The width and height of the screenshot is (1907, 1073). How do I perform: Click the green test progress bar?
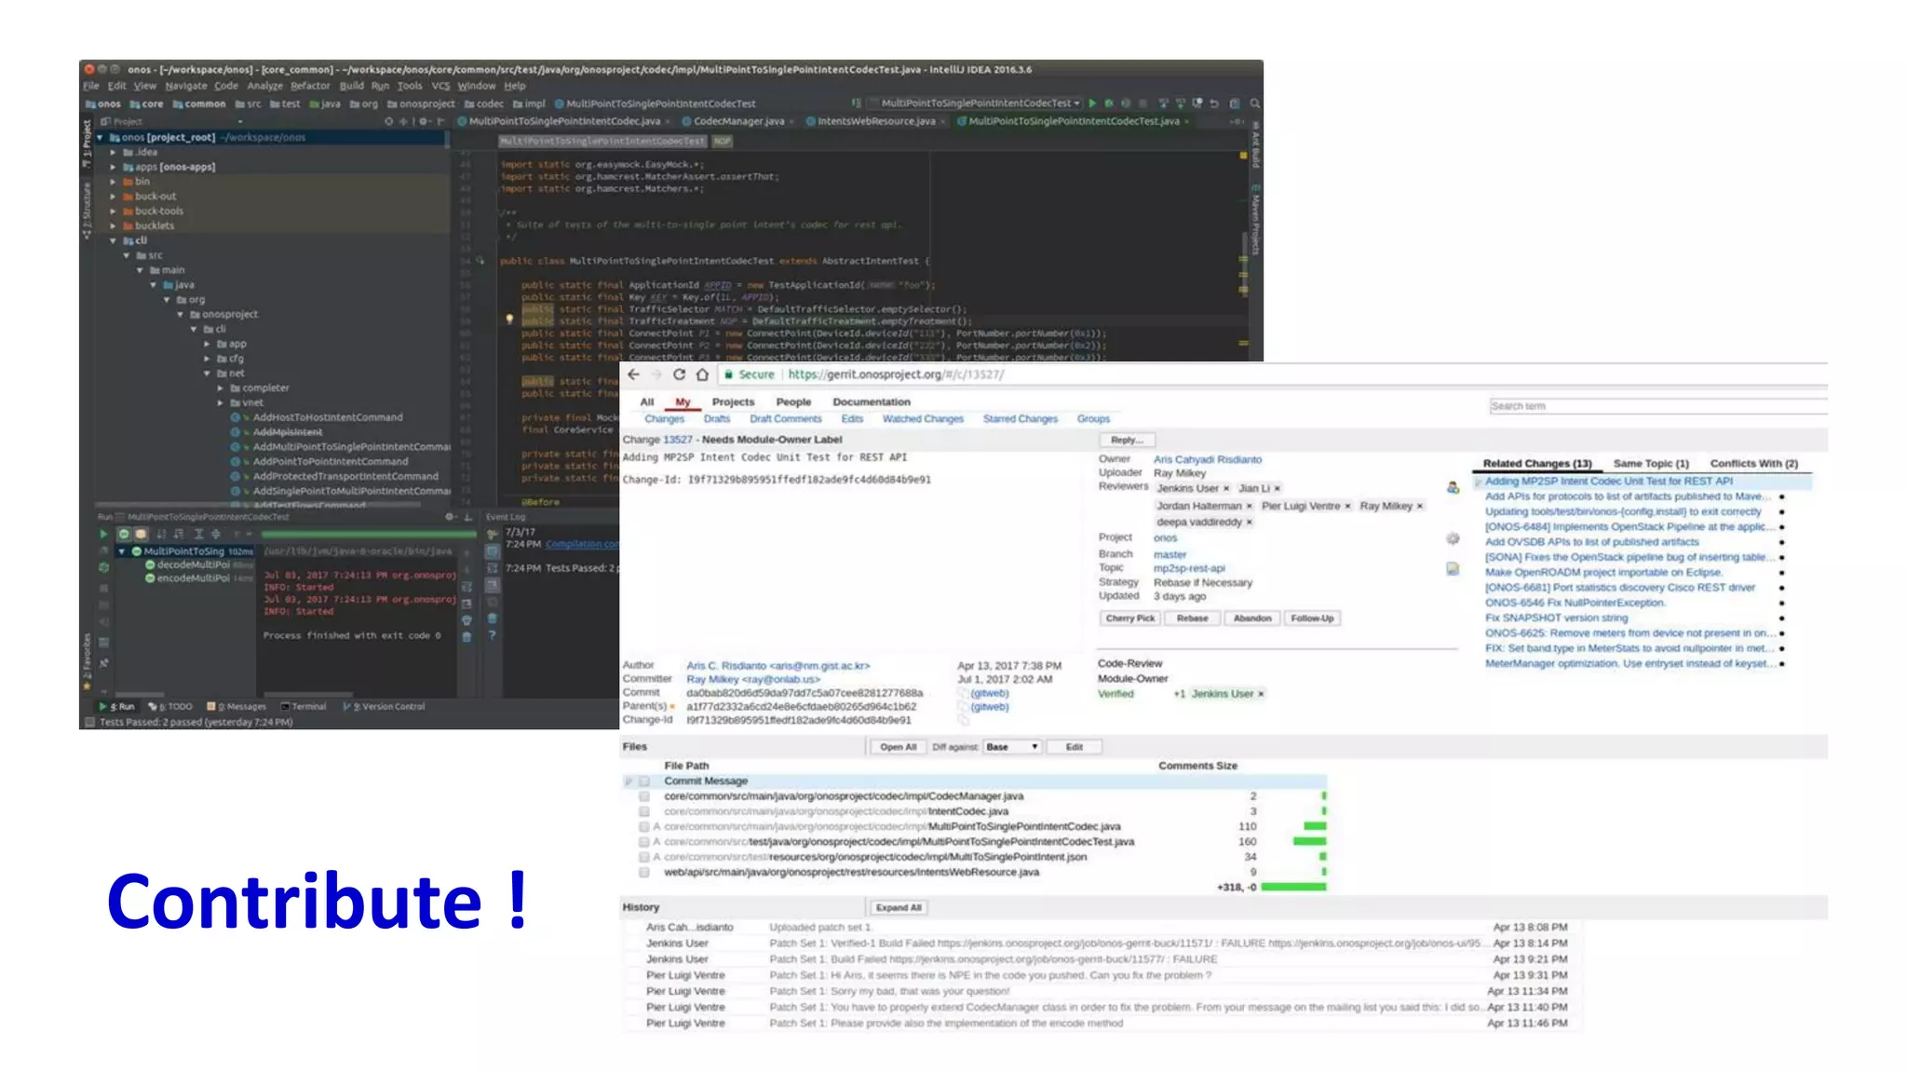coord(368,535)
